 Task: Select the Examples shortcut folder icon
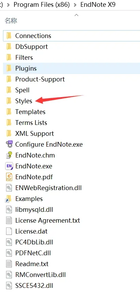(x=9, y=199)
